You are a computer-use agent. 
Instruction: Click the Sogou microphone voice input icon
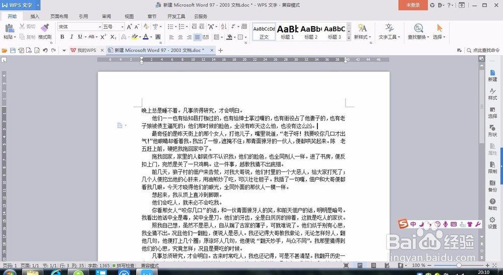click(x=446, y=224)
